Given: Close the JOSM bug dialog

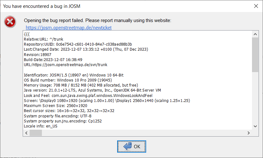Looking at the screenshot, I should coord(255,6).
